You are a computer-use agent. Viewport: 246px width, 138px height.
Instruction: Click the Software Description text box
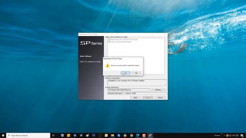137,82
